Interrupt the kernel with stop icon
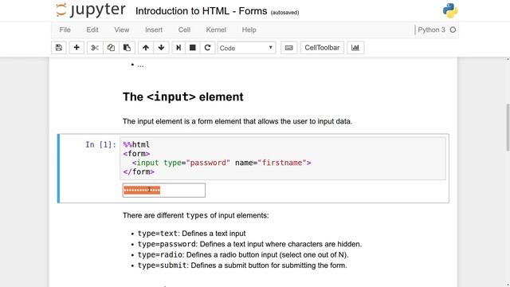Viewport: 510px width, 287px height. pos(193,48)
